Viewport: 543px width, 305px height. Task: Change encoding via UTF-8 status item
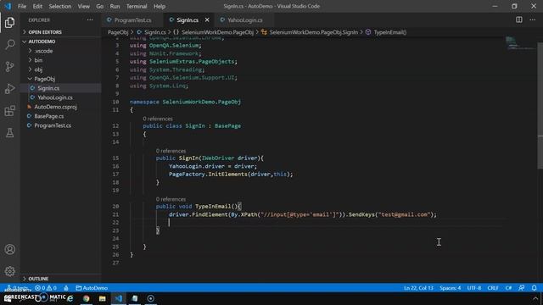[474, 288]
